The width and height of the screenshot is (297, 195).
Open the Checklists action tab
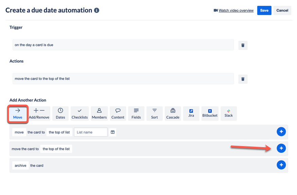pyautogui.click(x=79, y=113)
